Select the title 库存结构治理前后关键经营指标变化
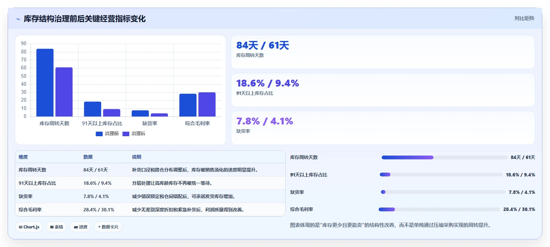Viewport: 550px width, 247px height. [85, 19]
